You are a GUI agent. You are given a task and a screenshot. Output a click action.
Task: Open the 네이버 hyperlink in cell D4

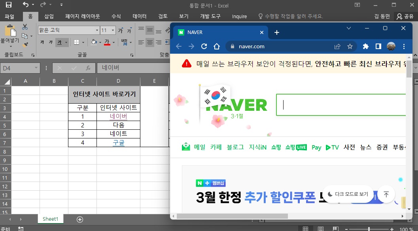pyautogui.click(x=119, y=117)
